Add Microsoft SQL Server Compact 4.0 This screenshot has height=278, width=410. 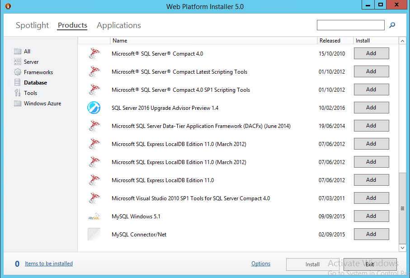(x=371, y=53)
